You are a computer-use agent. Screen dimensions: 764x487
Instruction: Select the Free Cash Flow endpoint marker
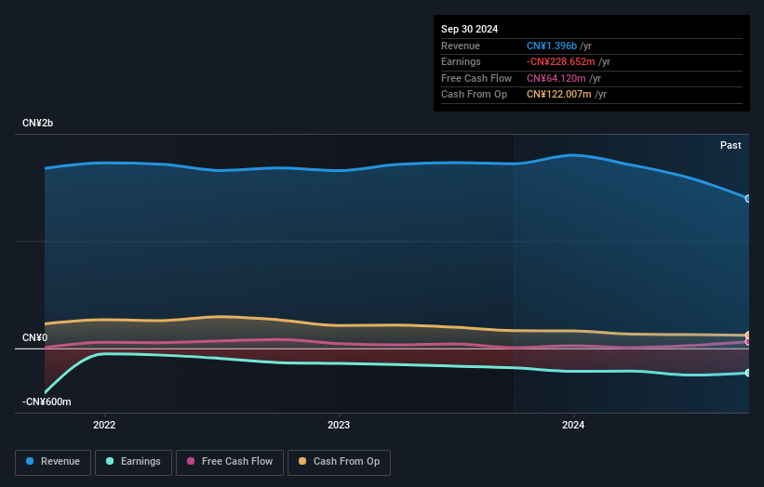pyautogui.click(x=747, y=342)
